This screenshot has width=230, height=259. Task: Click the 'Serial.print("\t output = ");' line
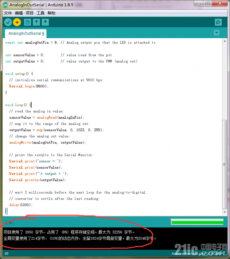click(x=39, y=174)
